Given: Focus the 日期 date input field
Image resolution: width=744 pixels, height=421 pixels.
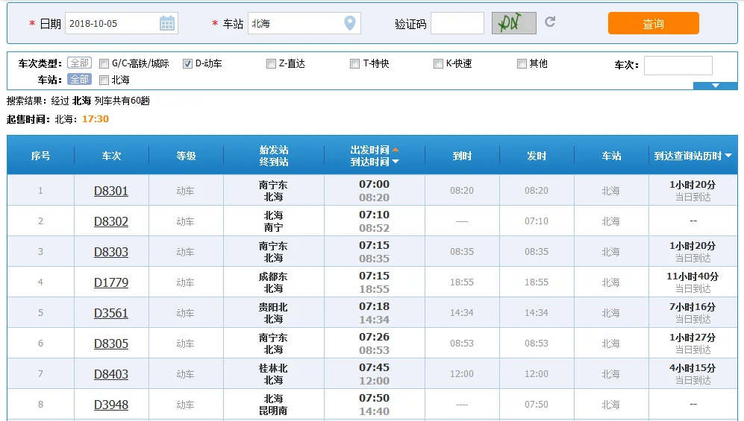Looking at the screenshot, I should click(121, 23).
